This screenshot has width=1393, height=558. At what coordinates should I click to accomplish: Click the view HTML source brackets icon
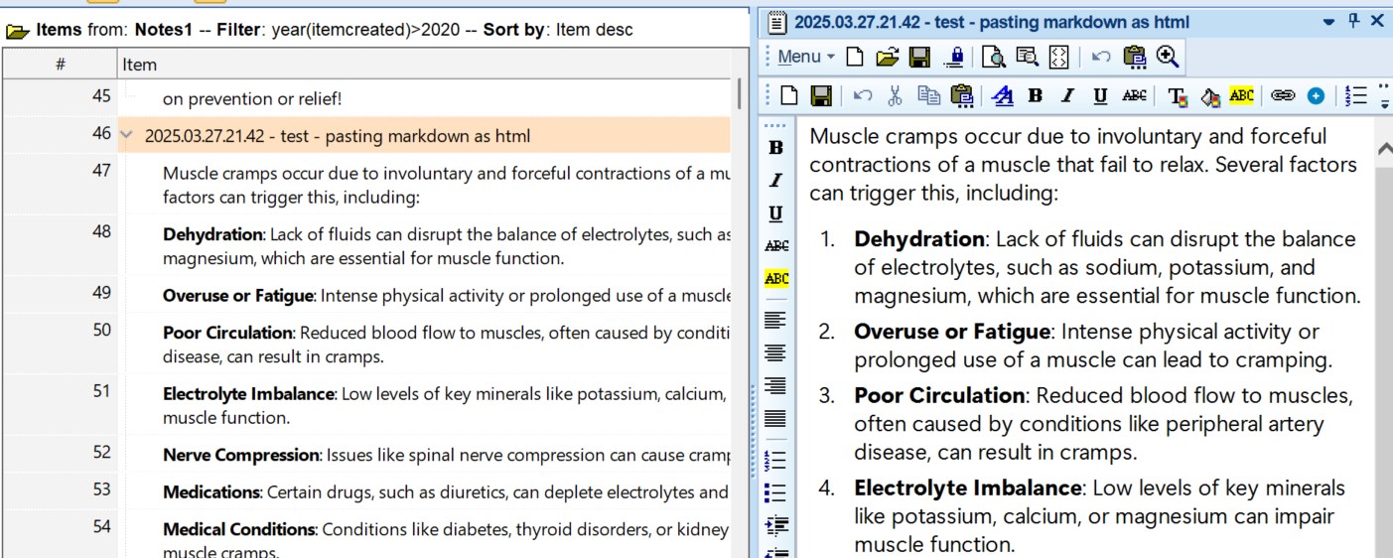pyautogui.click(x=1059, y=58)
